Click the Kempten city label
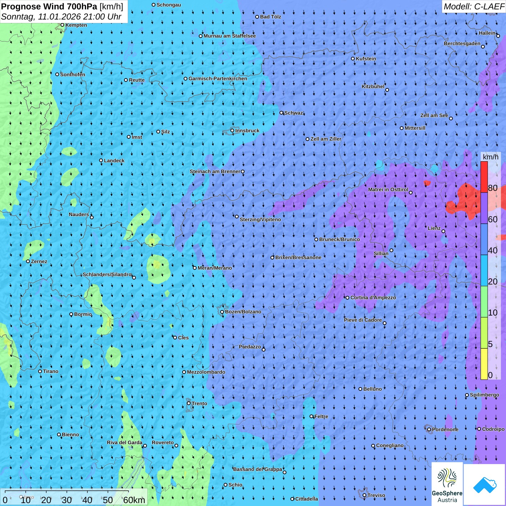Screen dimensions: 506x506 point(76,25)
